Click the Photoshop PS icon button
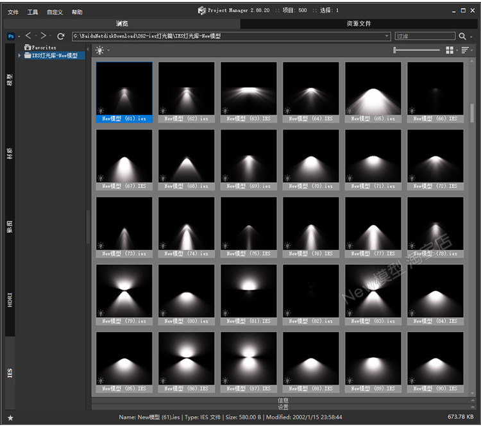Image resolution: width=481 pixels, height=427 pixels. pyautogui.click(x=11, y=36)
